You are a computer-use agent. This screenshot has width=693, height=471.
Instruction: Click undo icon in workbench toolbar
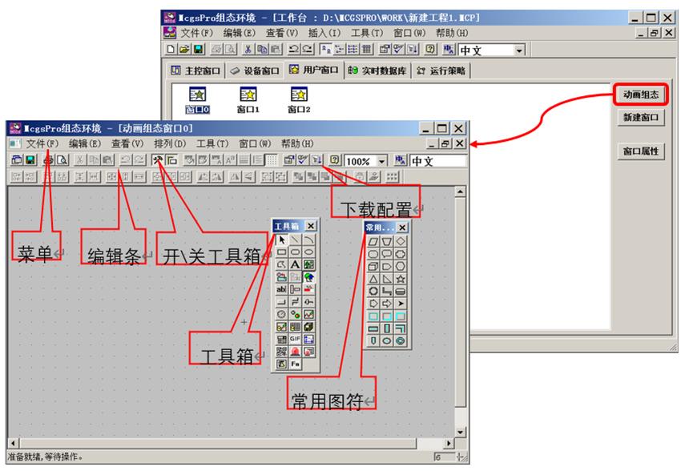293,49
